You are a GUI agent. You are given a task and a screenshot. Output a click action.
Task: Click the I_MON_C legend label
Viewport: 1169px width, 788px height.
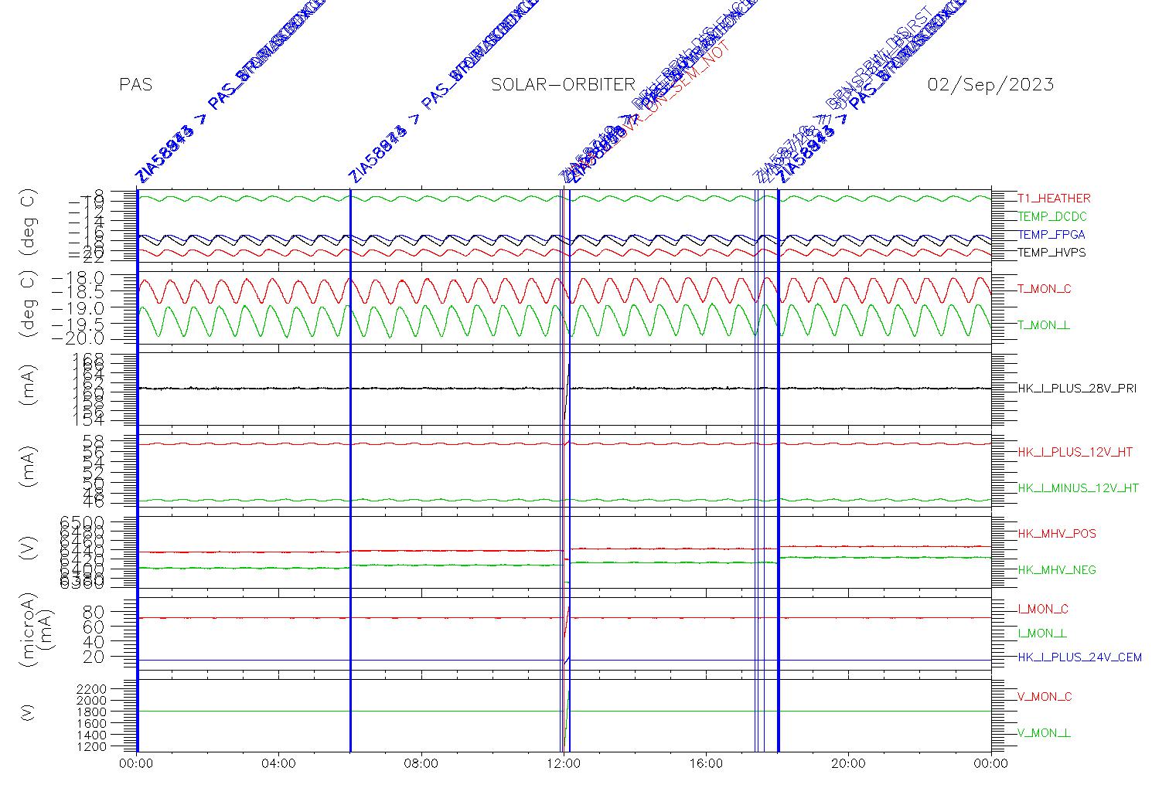(1043, 610)
